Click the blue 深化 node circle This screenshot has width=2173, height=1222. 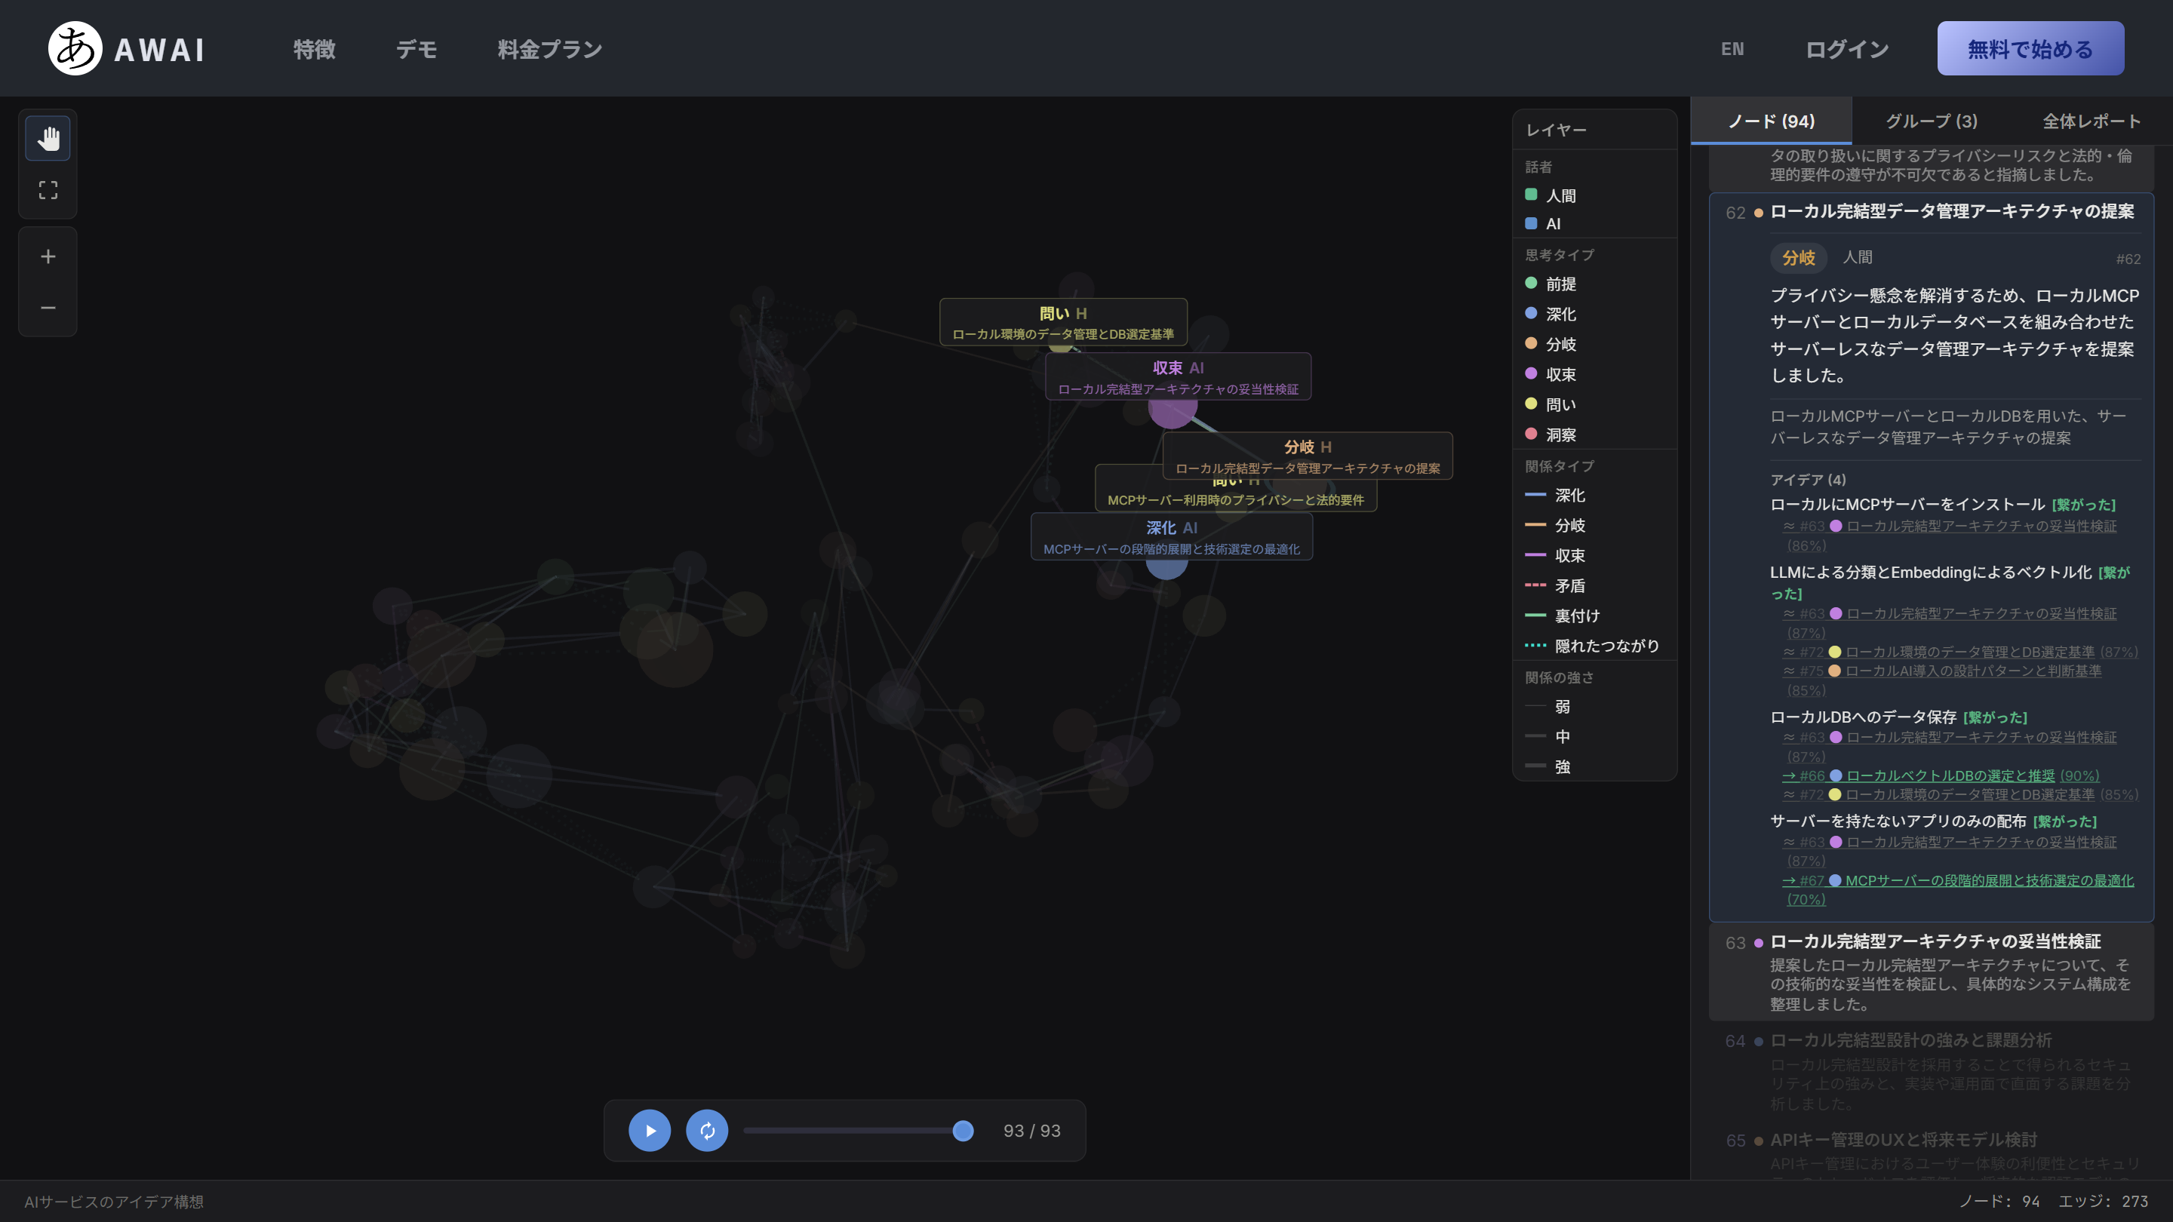(1166, 563)
